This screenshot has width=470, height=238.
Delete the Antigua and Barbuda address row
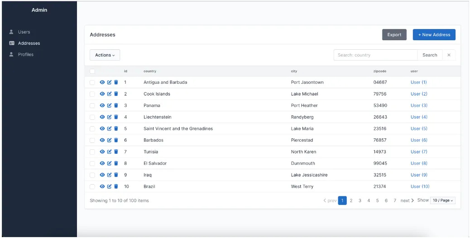[116, 82]
